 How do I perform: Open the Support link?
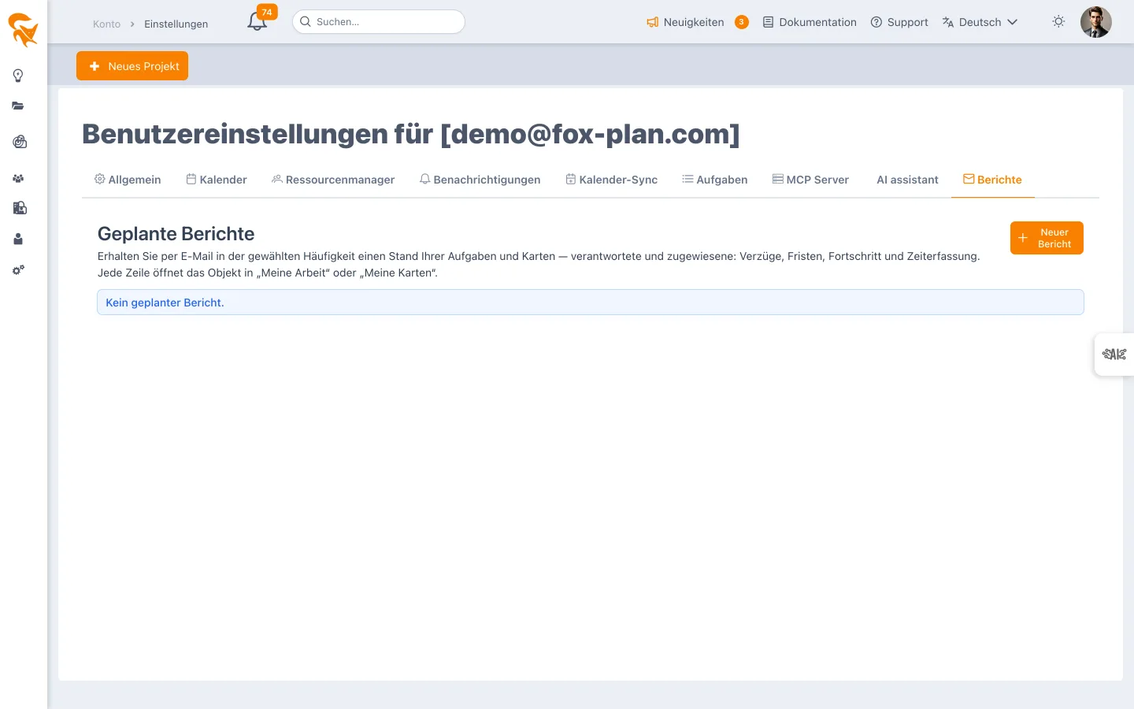[899, 22]
